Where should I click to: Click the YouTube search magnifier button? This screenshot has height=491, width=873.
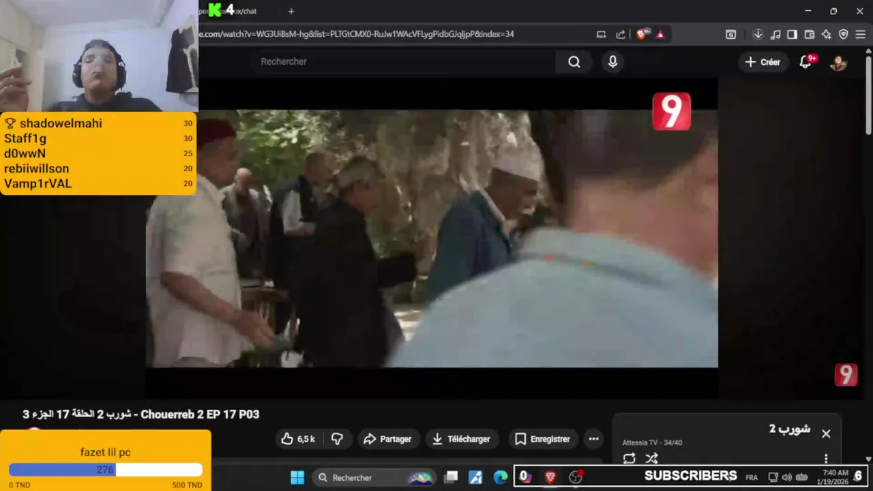[x=574, y=62]
